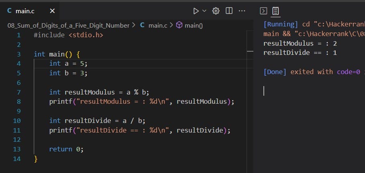This screenshot has width=365, height=173.
Task: Click output 'resultDivide == : 1'
Action: 300,53
